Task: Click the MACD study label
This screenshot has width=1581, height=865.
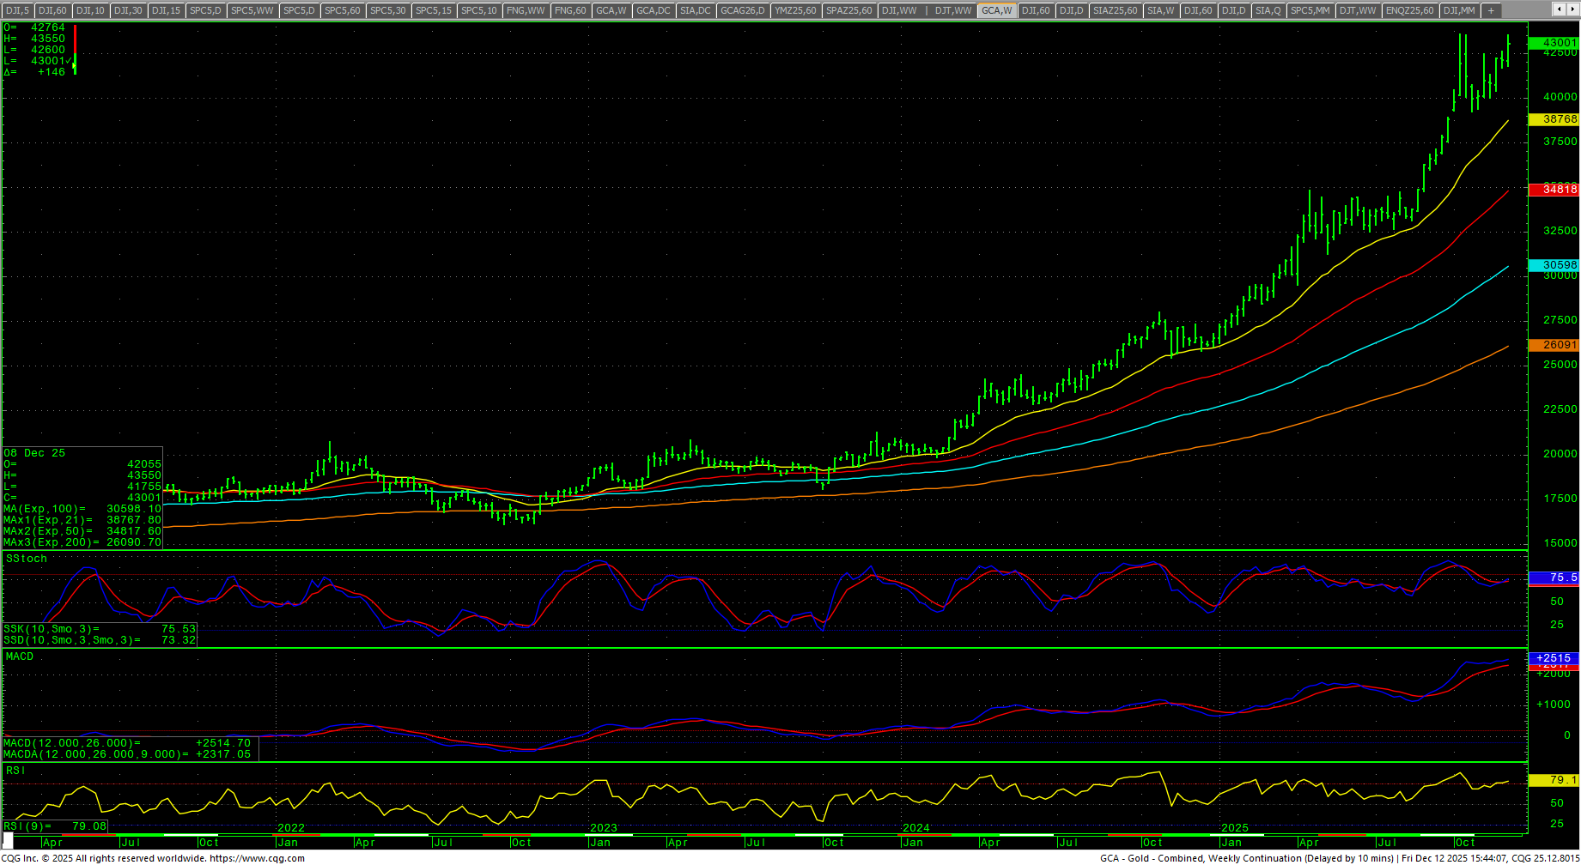Action: point(20,656)
